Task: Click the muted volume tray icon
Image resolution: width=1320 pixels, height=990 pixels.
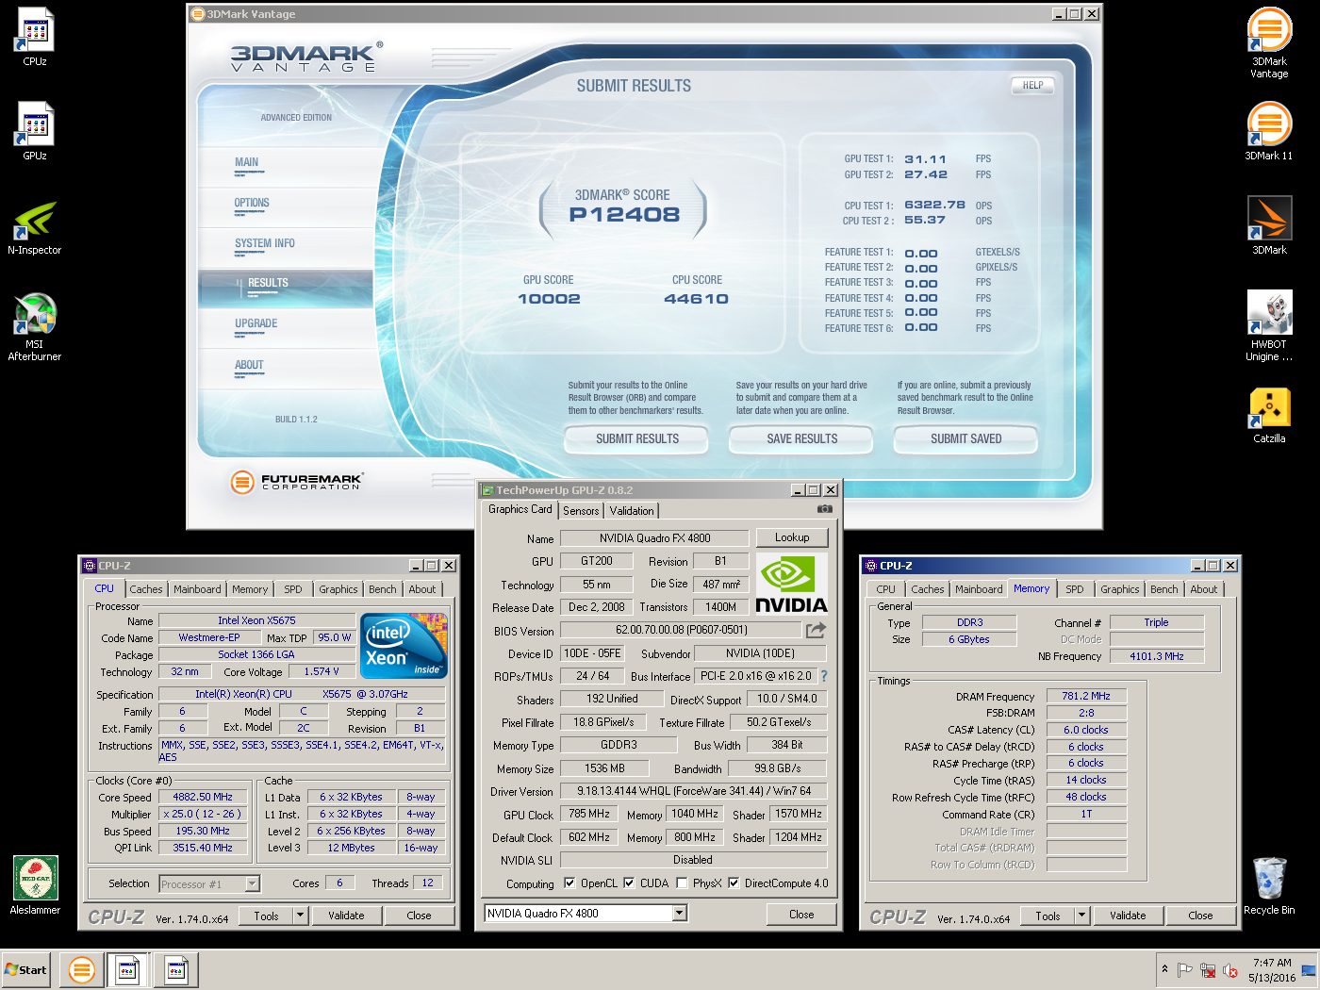Action: [1230, 970]
